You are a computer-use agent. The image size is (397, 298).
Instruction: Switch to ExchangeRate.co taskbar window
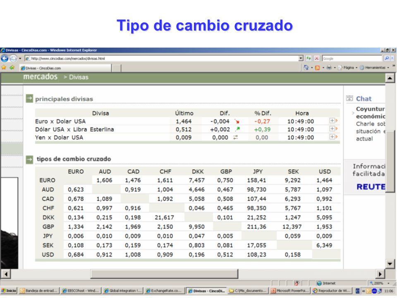(164, 291)
